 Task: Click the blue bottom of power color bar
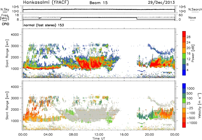pyautogui.click(x=184, y=73)
